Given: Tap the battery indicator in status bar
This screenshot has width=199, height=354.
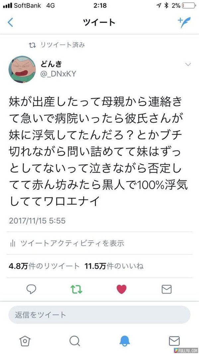Looking at the screenshot, I should [189, 6].
